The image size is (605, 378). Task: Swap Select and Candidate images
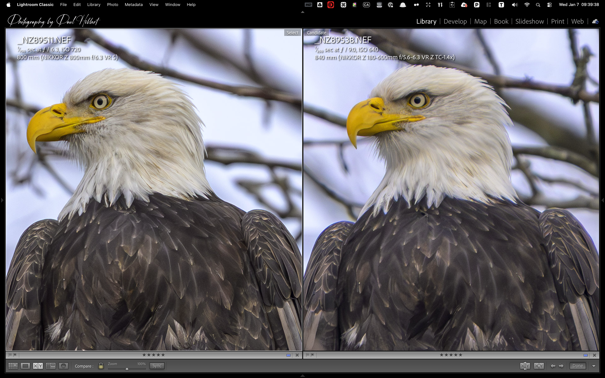point(525,366)
